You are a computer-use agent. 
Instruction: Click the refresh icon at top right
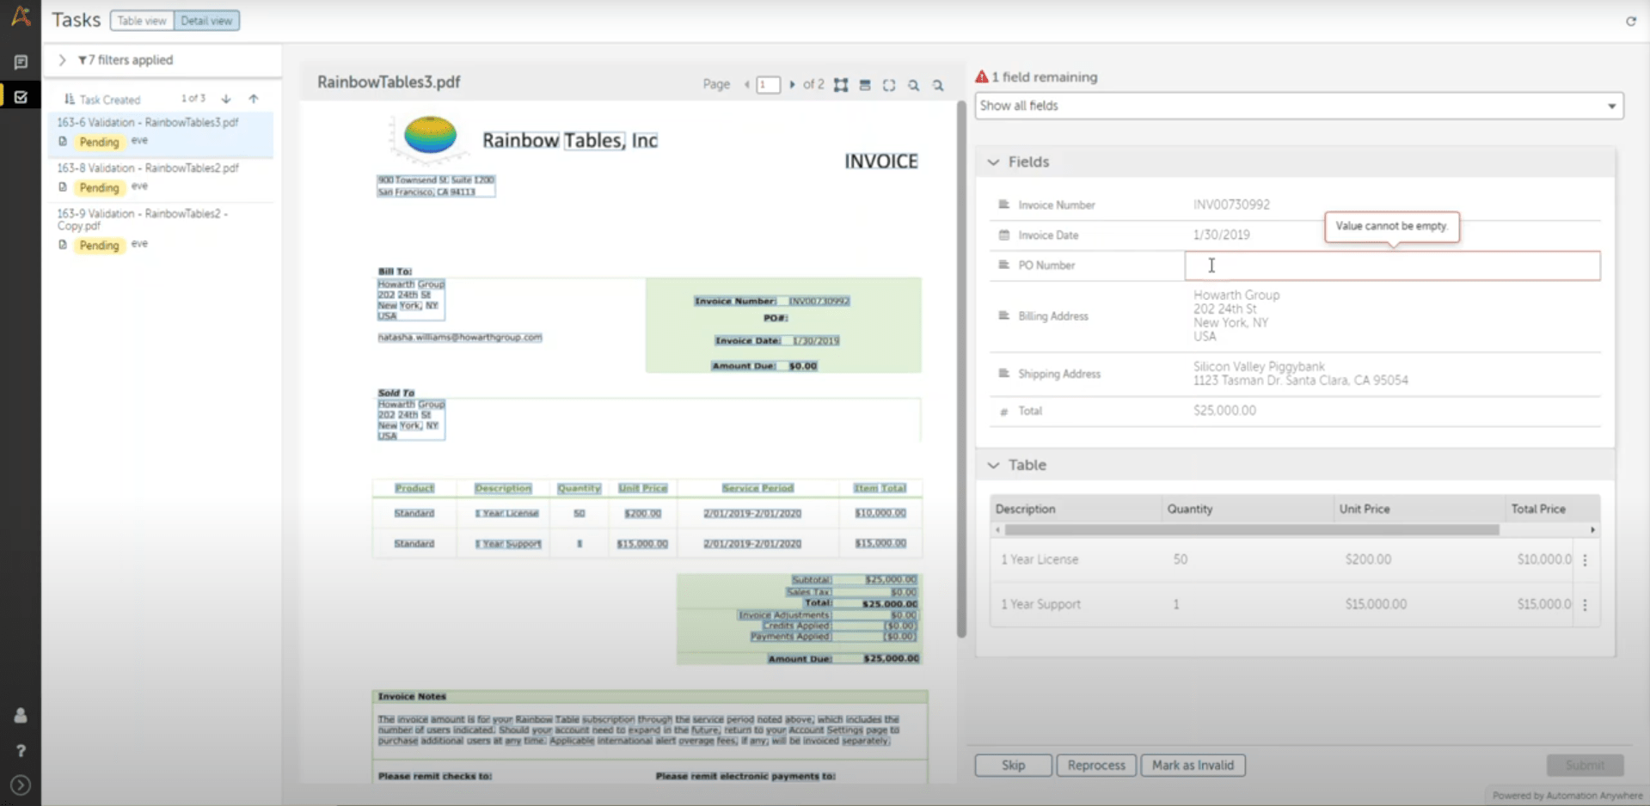(x=1630, y=21)
